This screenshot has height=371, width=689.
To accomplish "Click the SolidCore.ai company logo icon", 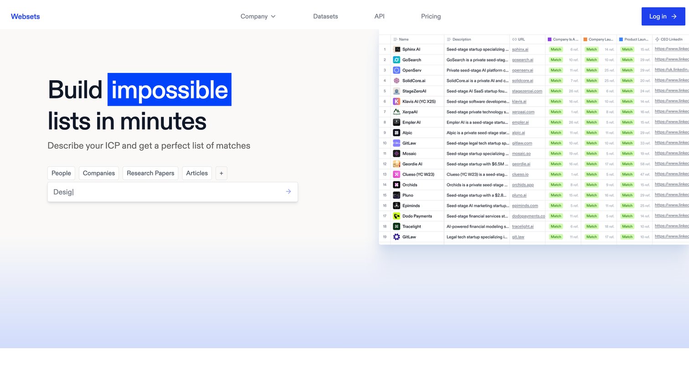I will coord(397,81).
